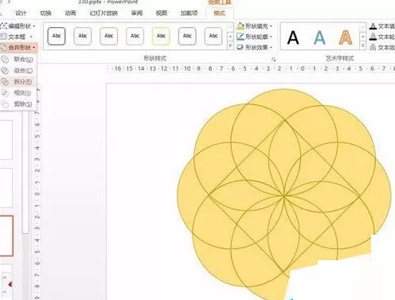Click the 文本效果 text effects icon
395x300 pixels.
[373, 47]
